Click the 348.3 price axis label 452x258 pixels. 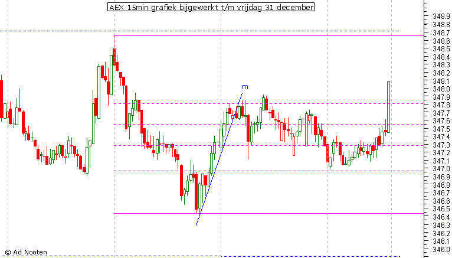click(x=441, y=65)
